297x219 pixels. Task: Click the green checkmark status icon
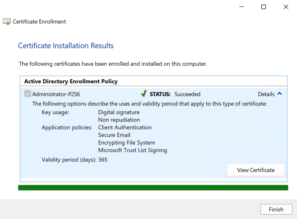(144, 93)
